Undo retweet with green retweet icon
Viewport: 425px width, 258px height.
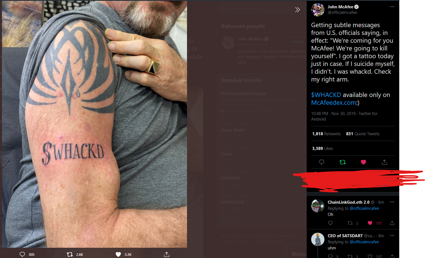[342, 162]
